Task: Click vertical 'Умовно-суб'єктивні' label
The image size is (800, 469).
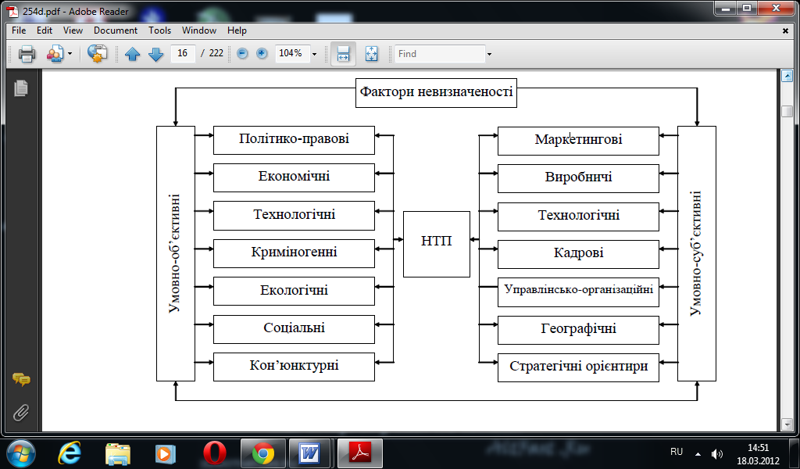Action: pyautogui.click(x=695, y=253)
